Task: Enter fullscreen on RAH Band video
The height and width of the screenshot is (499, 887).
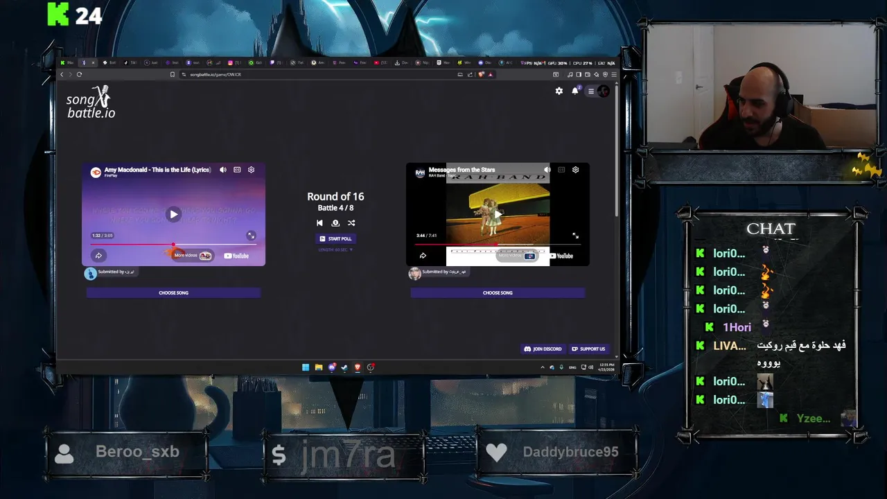Action: tap(575, 236)
